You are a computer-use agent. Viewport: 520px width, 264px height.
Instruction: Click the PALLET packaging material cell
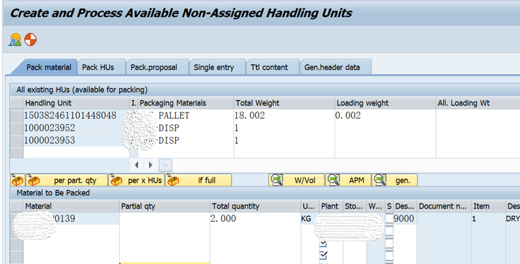(185, 115)
